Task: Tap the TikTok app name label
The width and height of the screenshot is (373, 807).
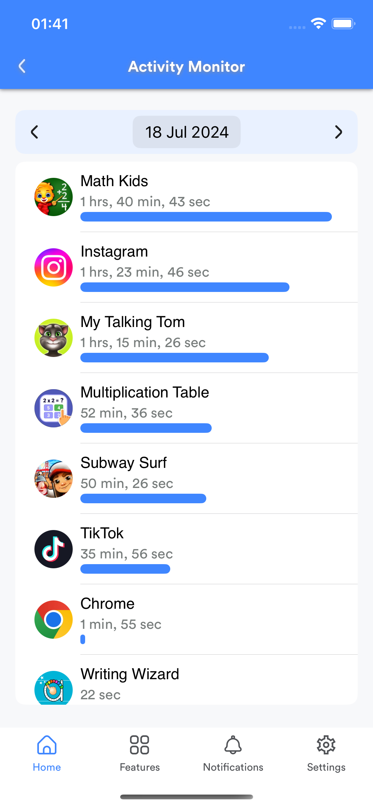Action: pos(102,533)
